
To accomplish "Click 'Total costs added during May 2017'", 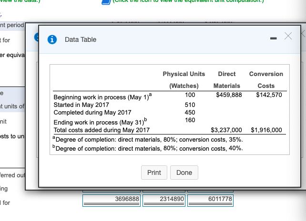I will [x=102, y=130].
